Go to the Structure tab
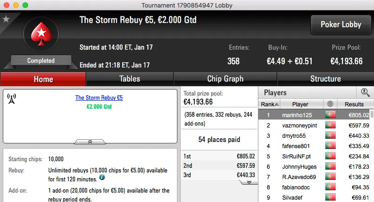The image size is (374, 202). [x=325, y=79]
